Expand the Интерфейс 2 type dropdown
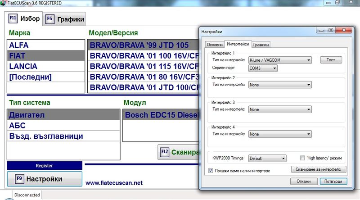 [x=280, y=84]
